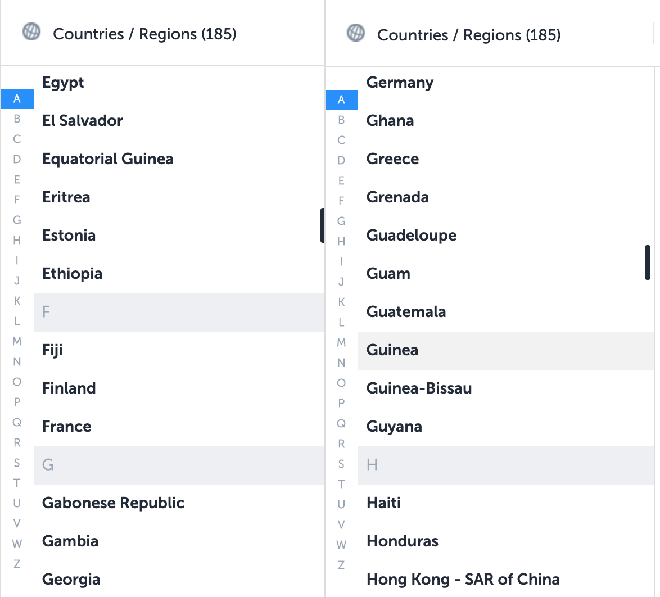
Task: Select letter H in the right alphabet index
Action: point(341,241)
